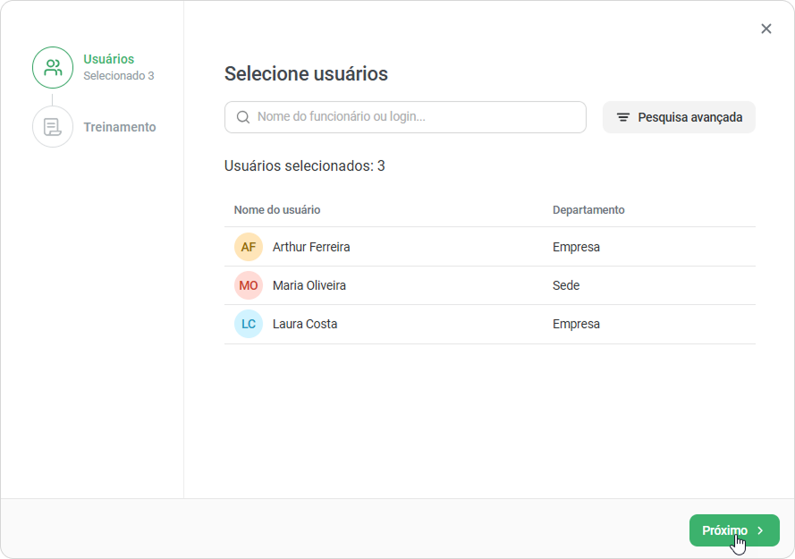Click the search magnifier icon
Screen dimensions: 795x559
click(243, 117)
